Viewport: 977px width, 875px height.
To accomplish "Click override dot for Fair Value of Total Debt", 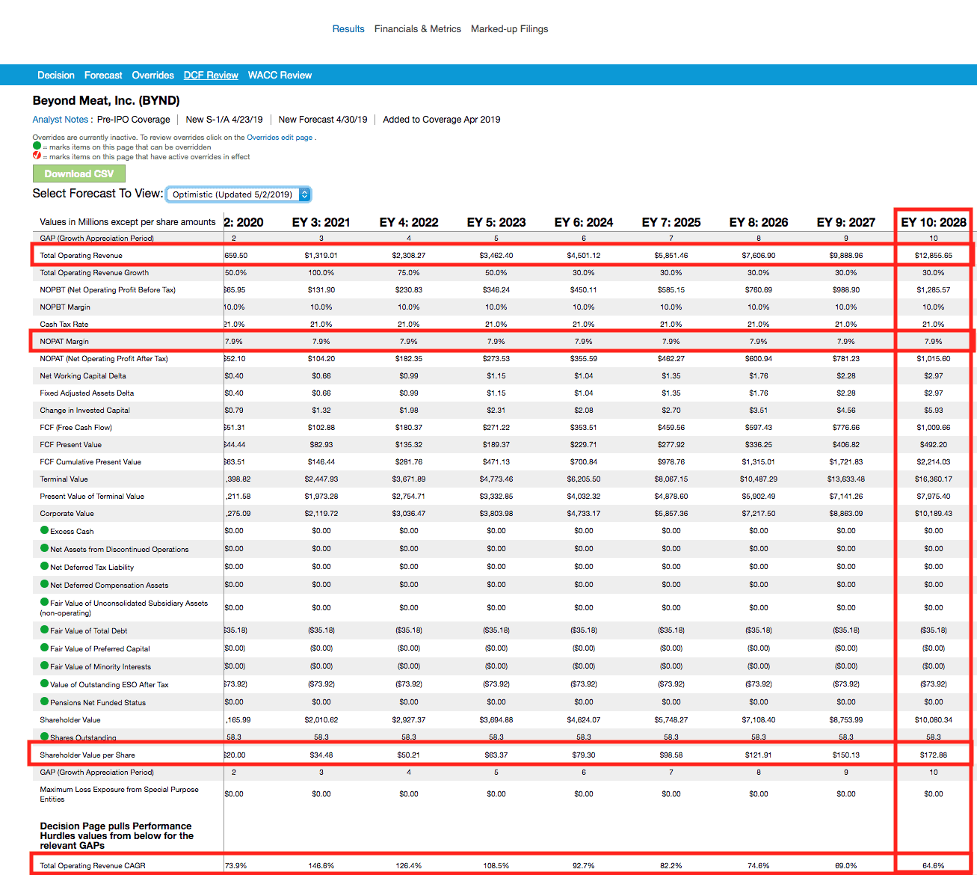I will (x=45, y=630).
